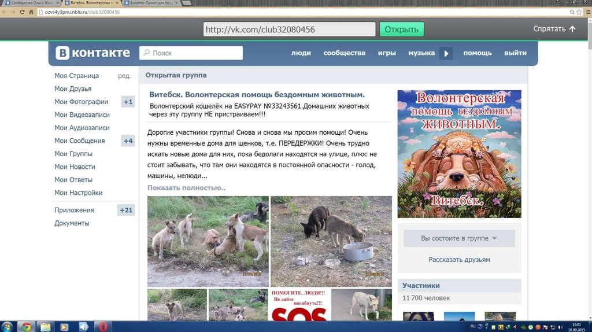Open Мои Группы in sidebar

(x=73, y=154)
